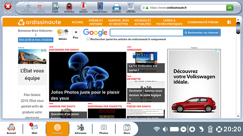This screenshot has width=243, height=136.
Task: Open the HUMOUR, JEUX ET RECETTES menu
Action: 119,22
